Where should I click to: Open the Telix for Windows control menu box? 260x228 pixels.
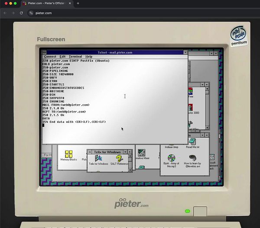(x=90, y=152)
